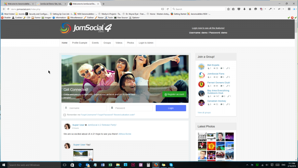Click the browser Search box
This screenshot has width=298, height=168.
tap(198, 9)
